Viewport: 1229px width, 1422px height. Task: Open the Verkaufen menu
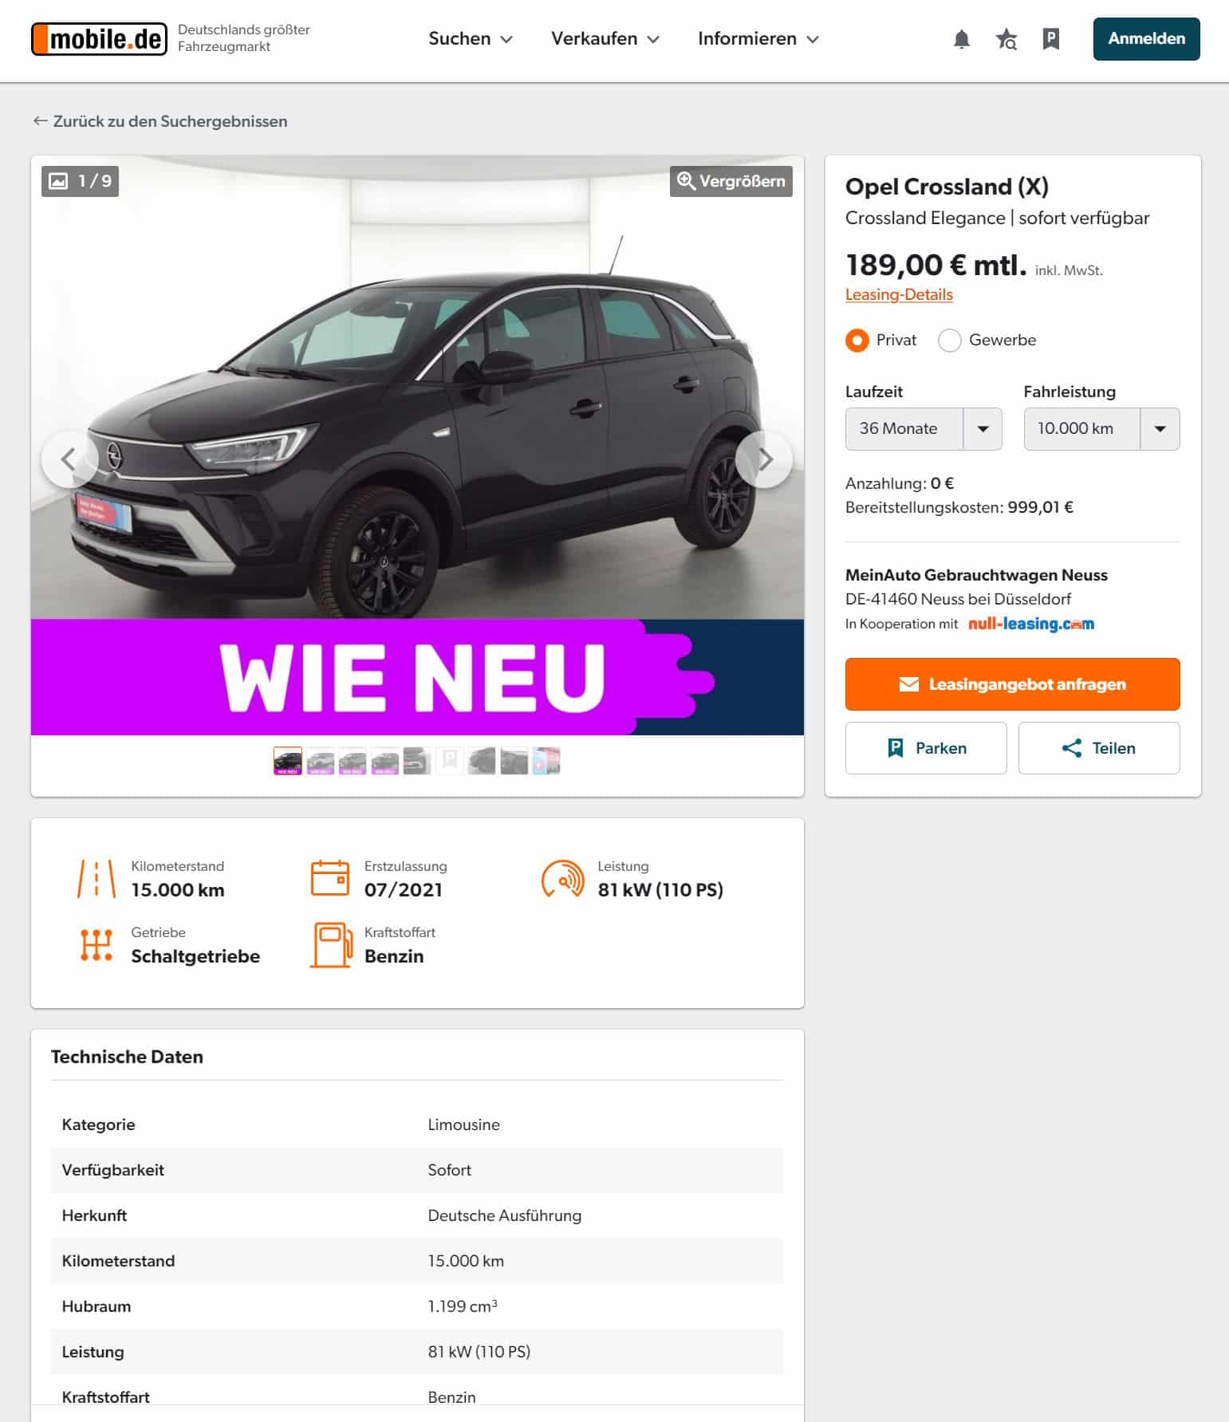[605, 38]
